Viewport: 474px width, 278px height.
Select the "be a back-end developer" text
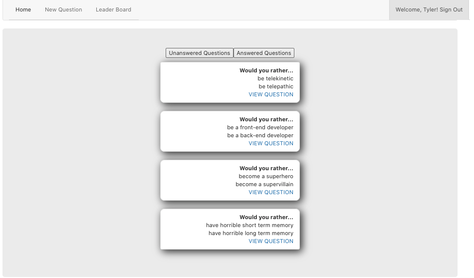coord(260,135)
